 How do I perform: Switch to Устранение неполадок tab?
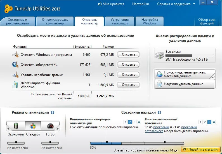click(120, 21)
